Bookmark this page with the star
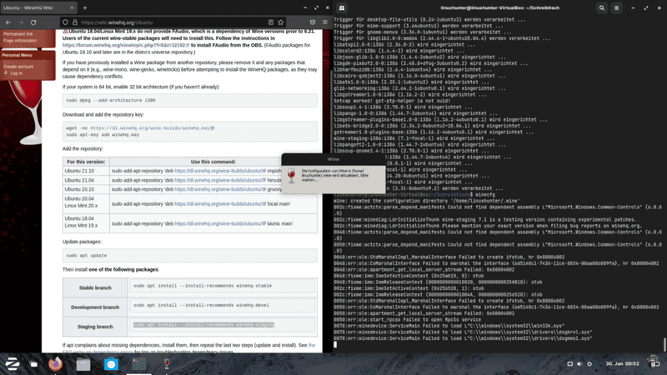 pos(281,22)
